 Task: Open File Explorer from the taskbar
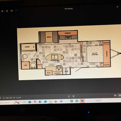(51, 102)
